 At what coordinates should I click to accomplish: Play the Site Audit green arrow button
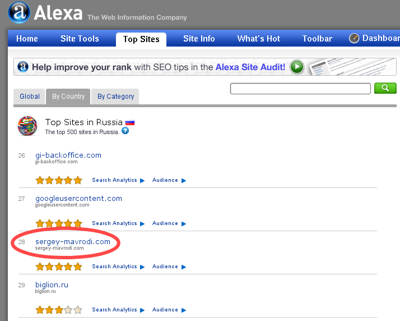(x=297, y=67)
